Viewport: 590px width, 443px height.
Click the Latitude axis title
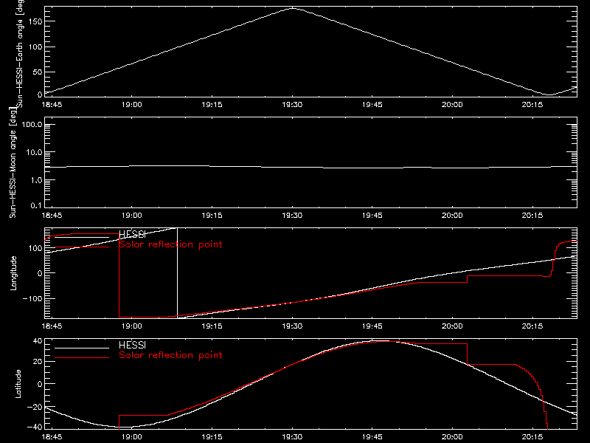(x=18, y=383)
